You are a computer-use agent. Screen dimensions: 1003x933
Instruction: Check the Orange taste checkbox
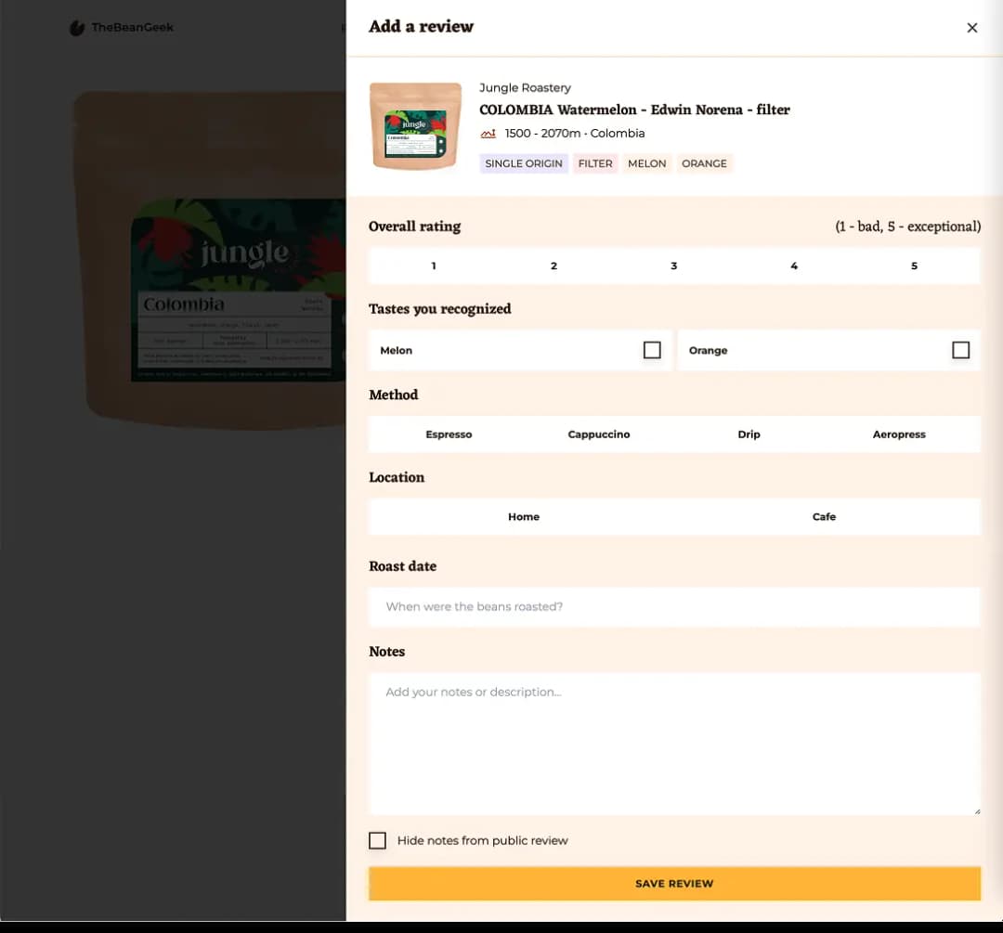click(961, 350)
